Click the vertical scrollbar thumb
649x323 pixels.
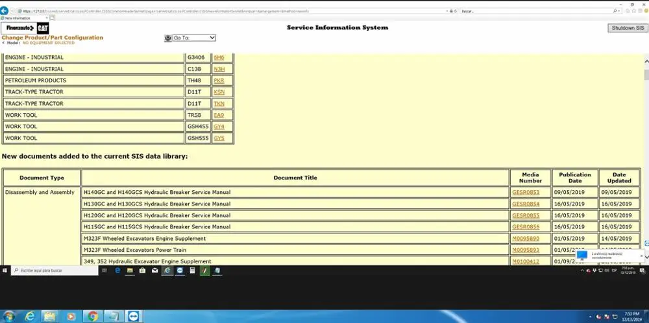click(646, 75)
